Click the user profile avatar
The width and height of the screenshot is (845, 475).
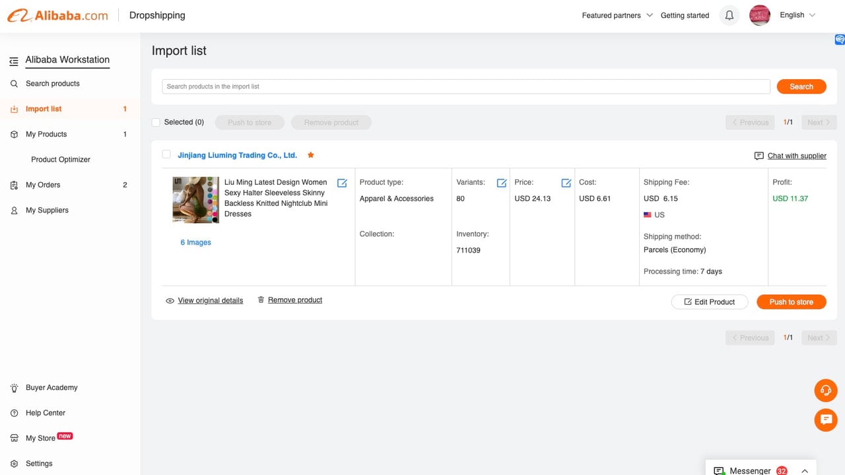[x=760, y=15]
